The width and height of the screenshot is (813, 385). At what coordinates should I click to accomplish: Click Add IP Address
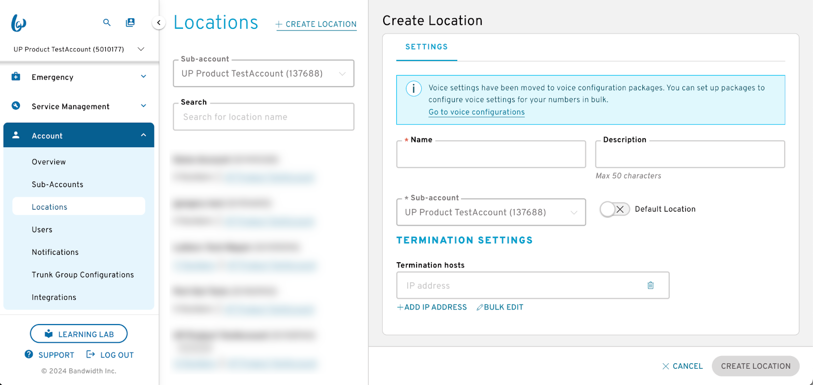(432, 307)
